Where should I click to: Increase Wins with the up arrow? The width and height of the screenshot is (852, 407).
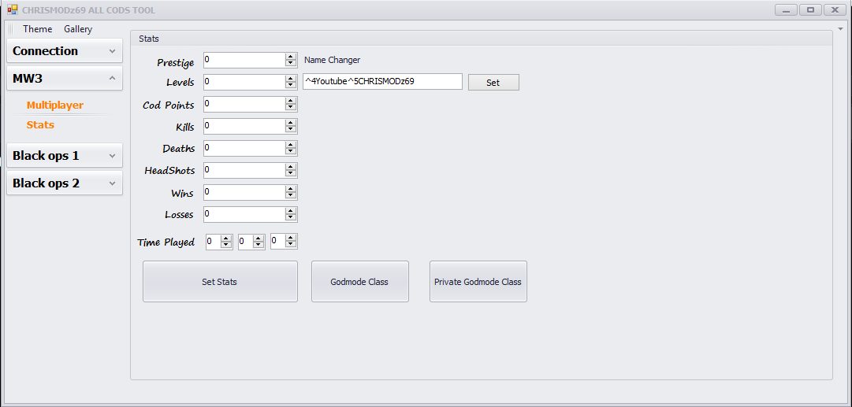click(x=291, y=190)
